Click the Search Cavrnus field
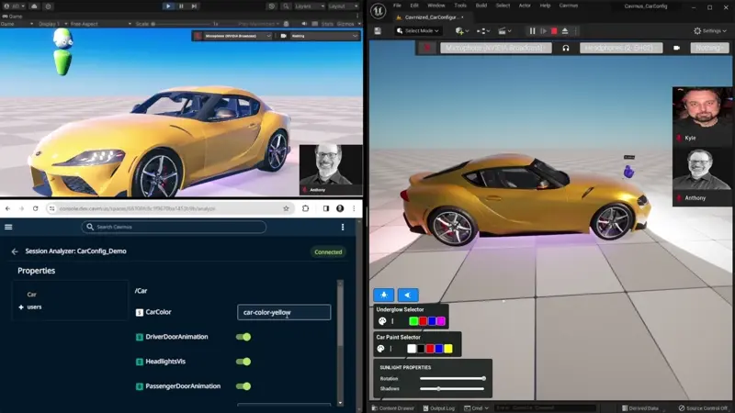Image resolution: width=735 pixels, height=413 pixels. (174, 227)
